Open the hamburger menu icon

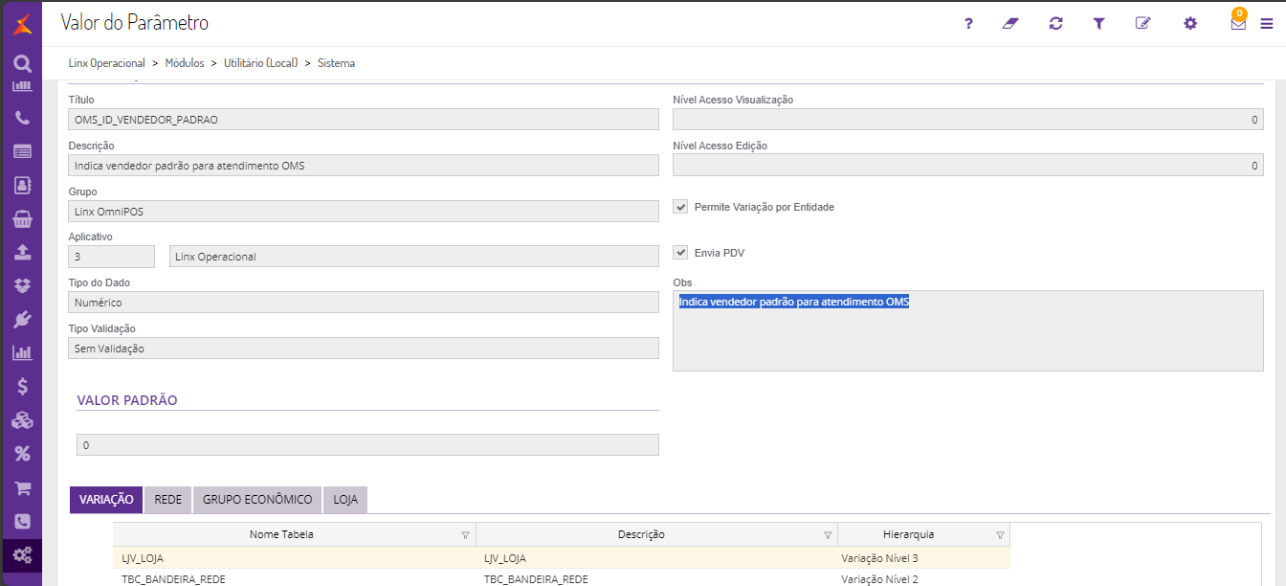tap(1267, 24)
